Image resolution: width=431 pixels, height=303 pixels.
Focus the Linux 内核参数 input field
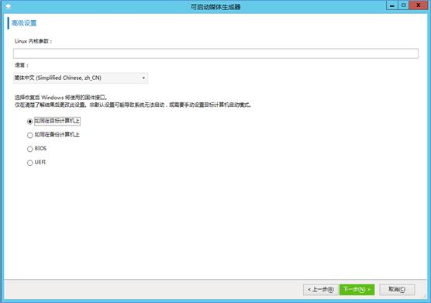tap(215, 53)
